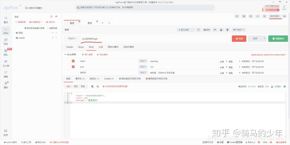The height and width of the screenshot is (145, 290).
Task: Toggle the 皮肤/日间模式 skin mode switch
Action: pos(33,8)
